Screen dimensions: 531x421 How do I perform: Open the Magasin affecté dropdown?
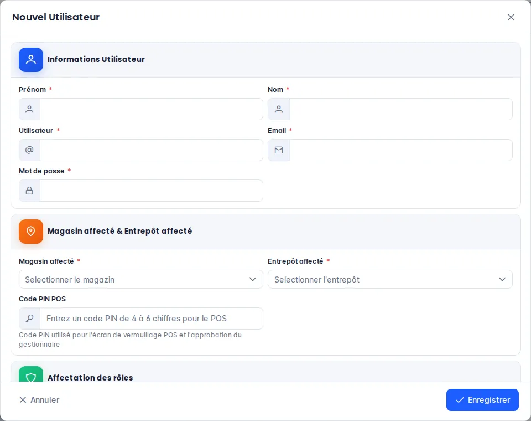[141, 279]
